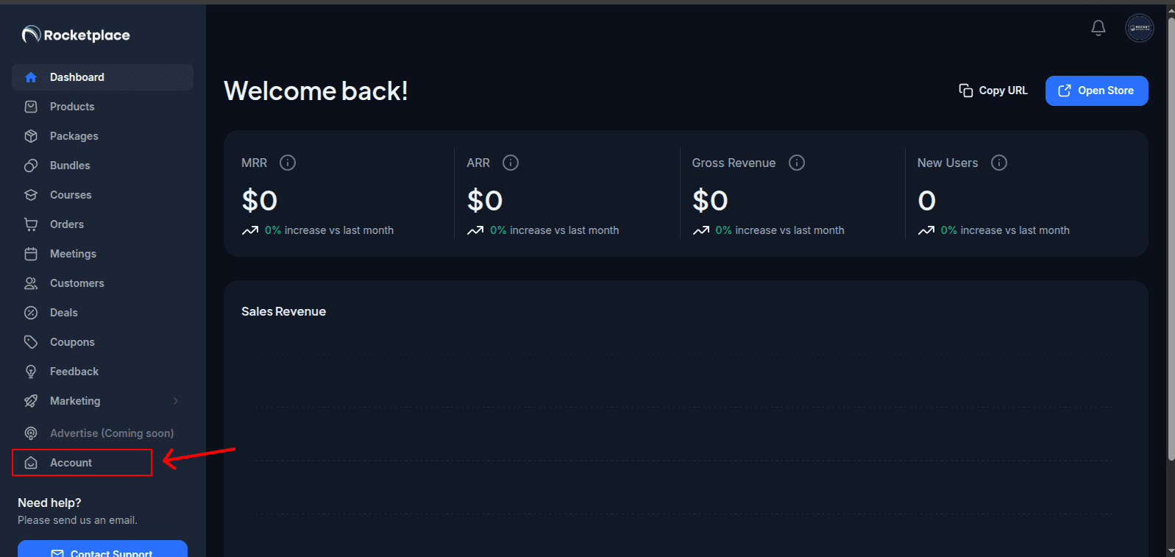
Task: Click the Meetings calendar icon
Action: [31, 253]
